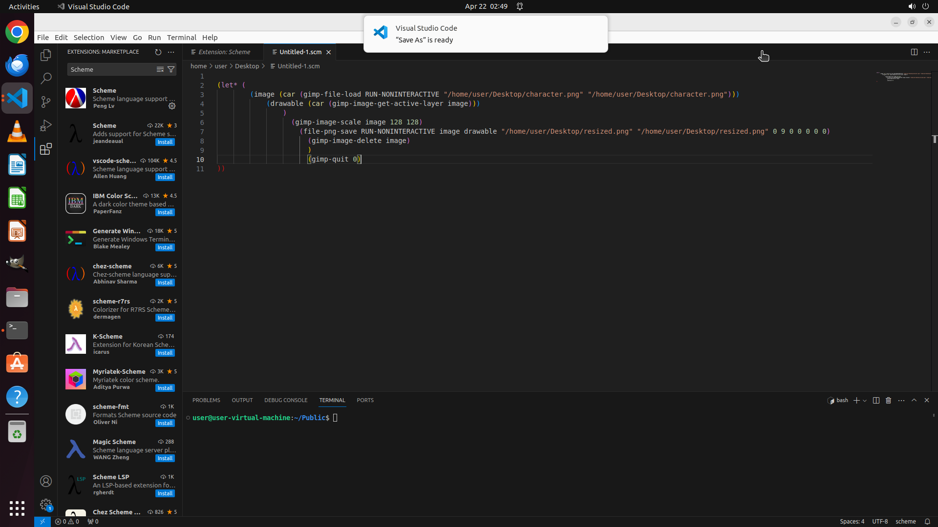938x527 pixels.
Task: Kill terminal with trash icon
Action: 888,400
